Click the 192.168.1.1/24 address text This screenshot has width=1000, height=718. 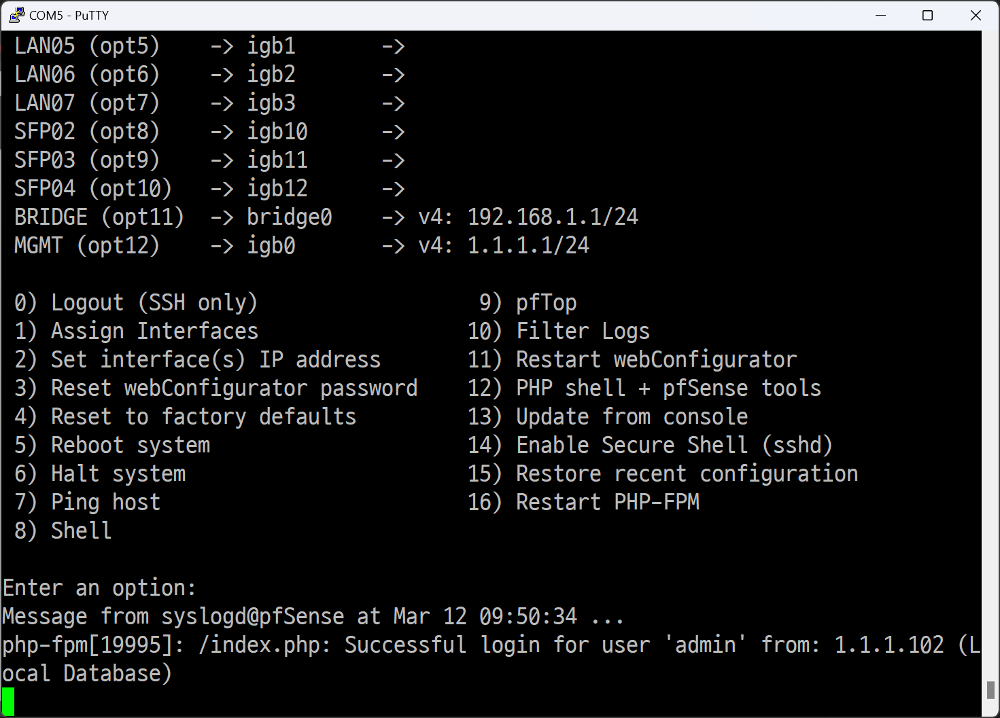click(x=553, y=217)
